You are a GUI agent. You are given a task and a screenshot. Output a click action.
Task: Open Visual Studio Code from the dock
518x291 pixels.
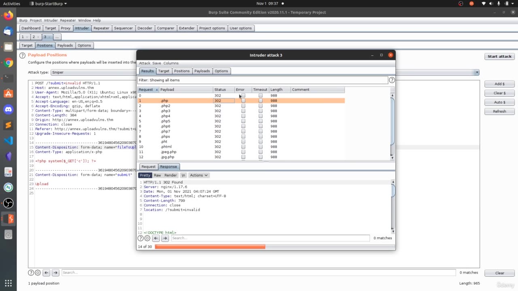(8, 141)
